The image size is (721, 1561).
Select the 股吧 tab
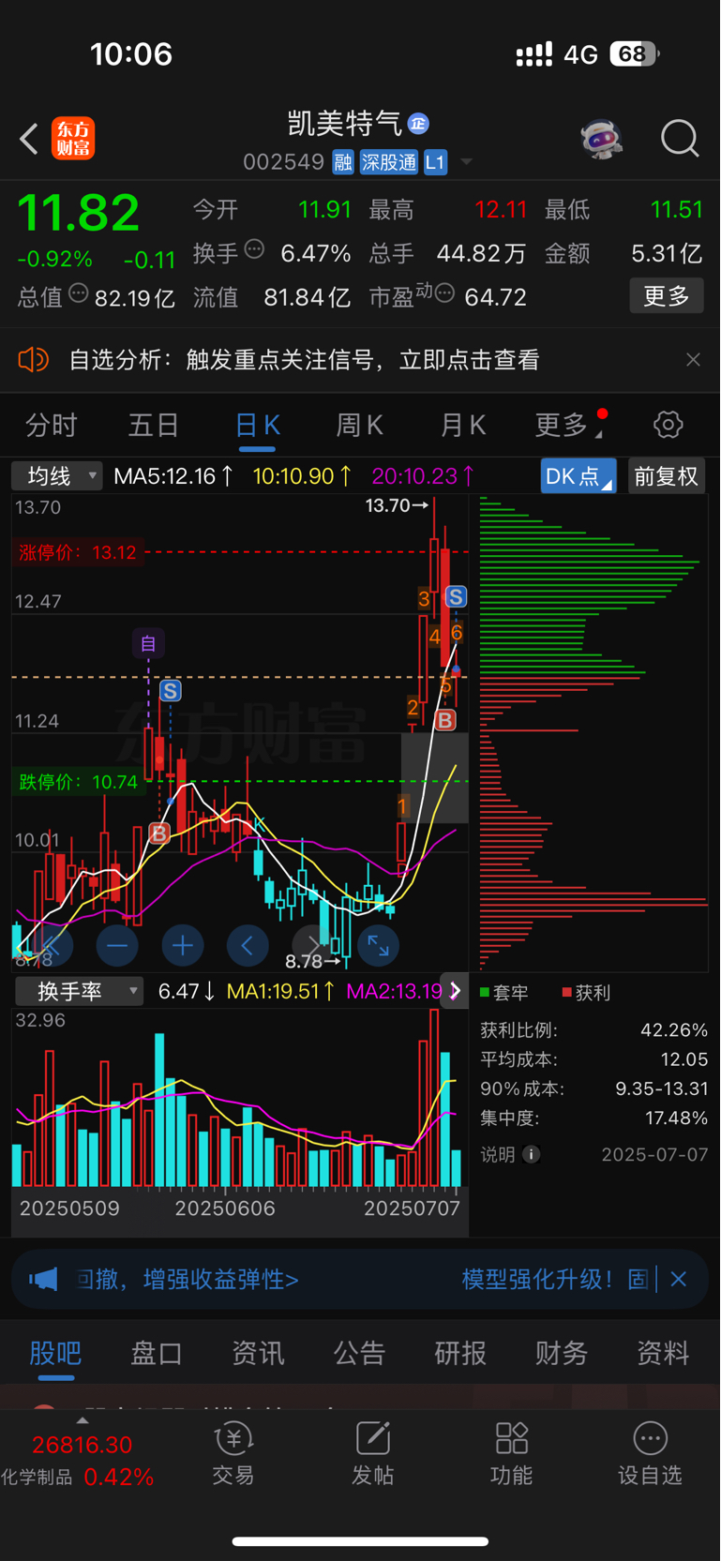click(55, 1353)
